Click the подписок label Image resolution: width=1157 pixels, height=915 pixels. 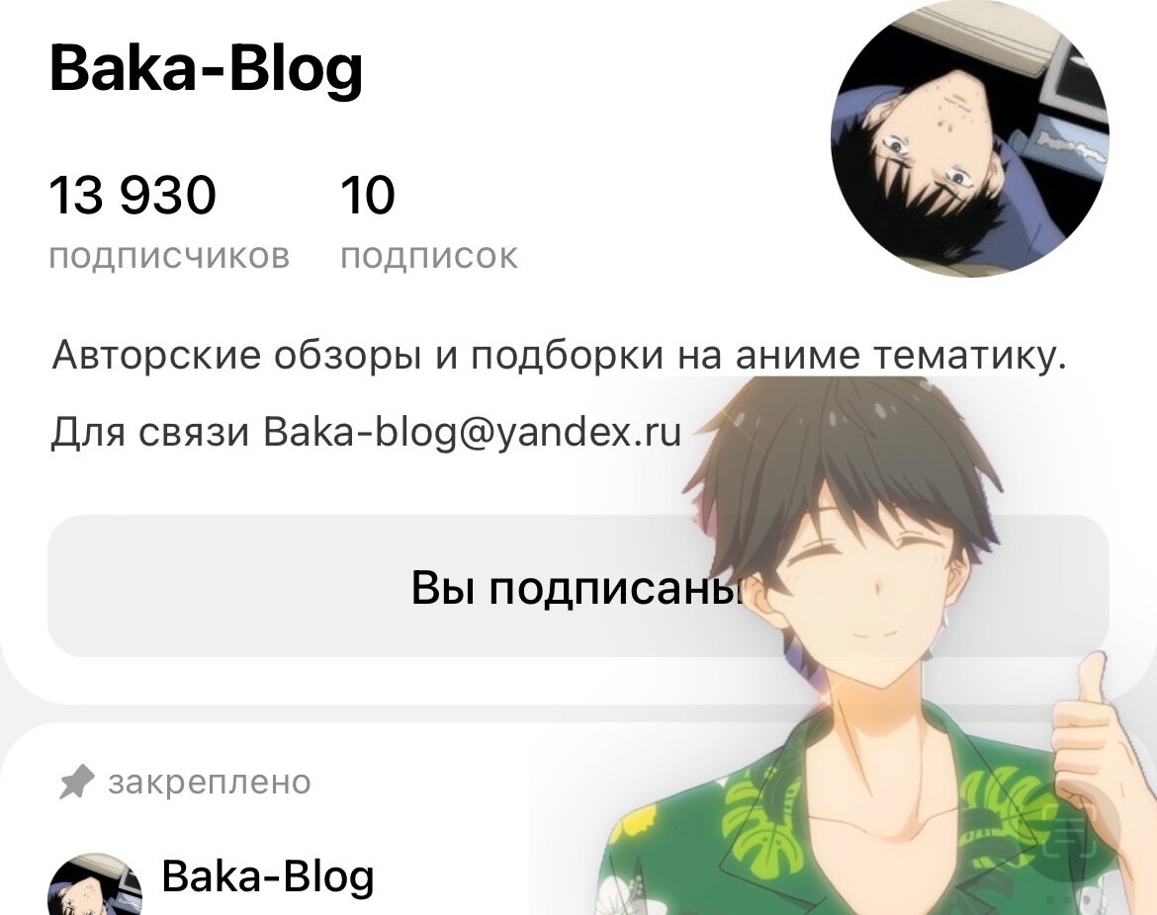429,257
